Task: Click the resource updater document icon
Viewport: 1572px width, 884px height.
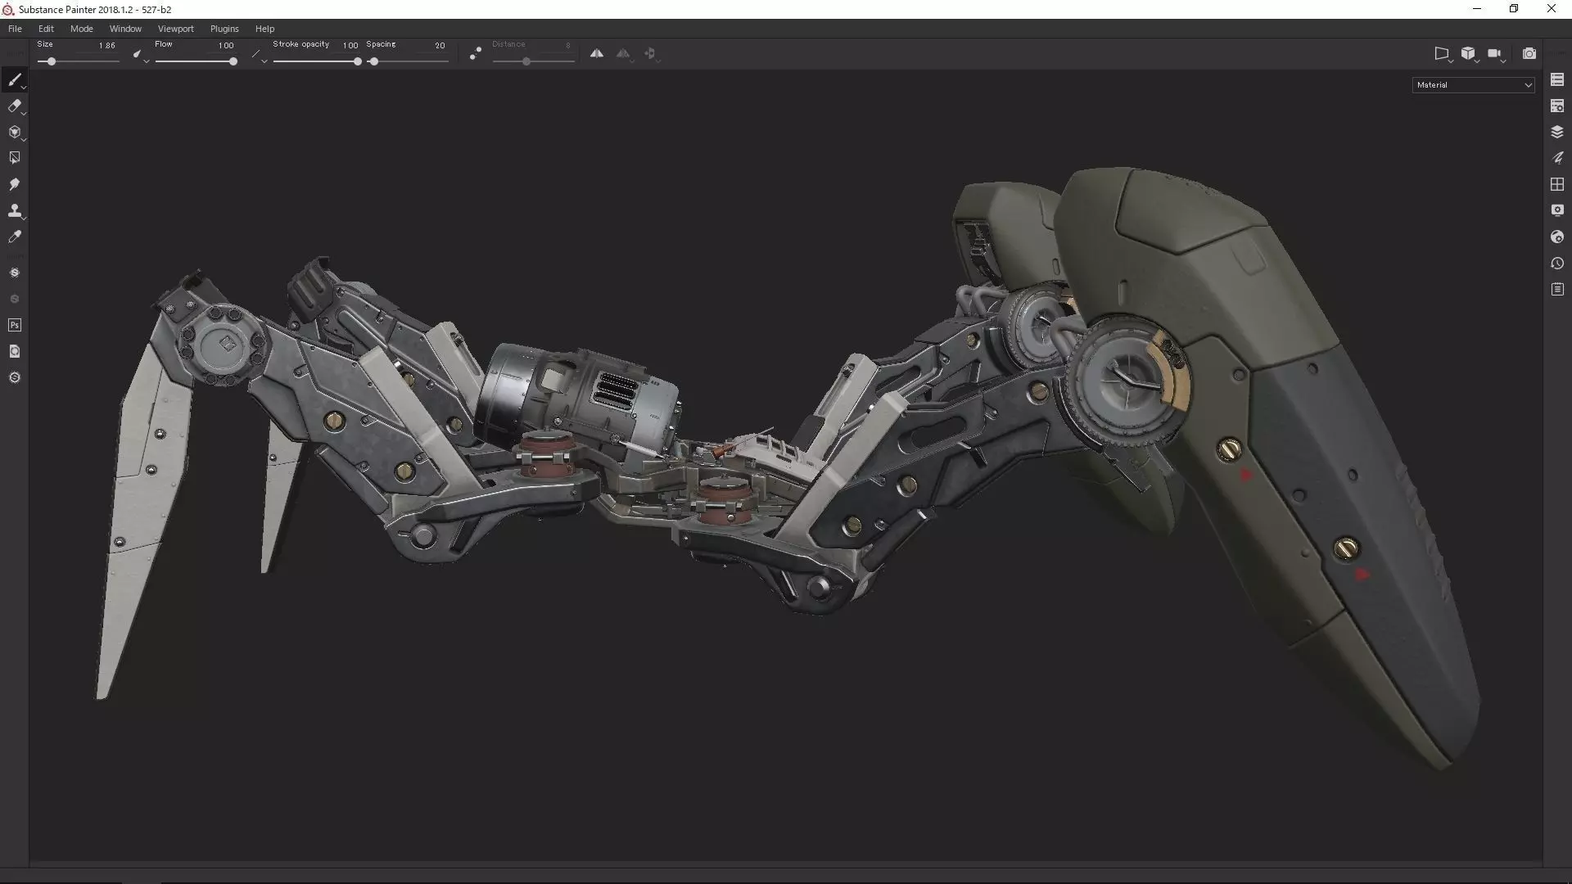Action: pyautogui.click(x=14, y=351)
